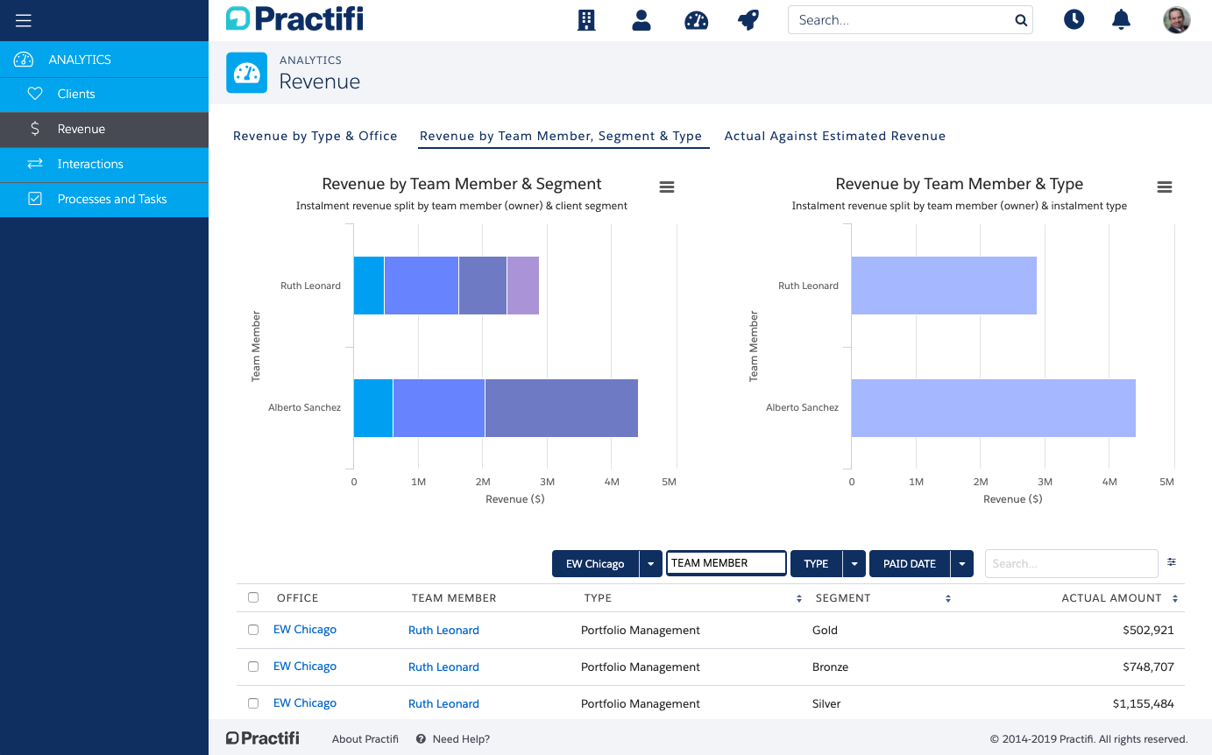Open the Revenue by Team Member & Type chart menu
This screenshot has height=755, width=1212.
1165,187
